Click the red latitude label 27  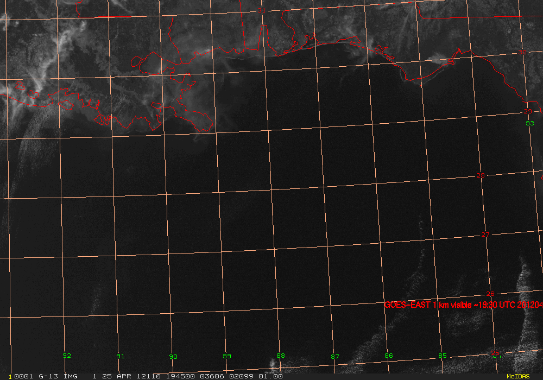[x=485, y=235]
